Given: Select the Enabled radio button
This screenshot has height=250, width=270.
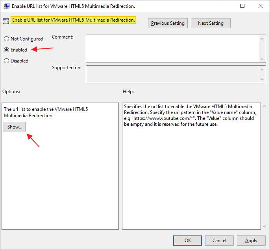Looking at the screenshot, I should 7,50.
